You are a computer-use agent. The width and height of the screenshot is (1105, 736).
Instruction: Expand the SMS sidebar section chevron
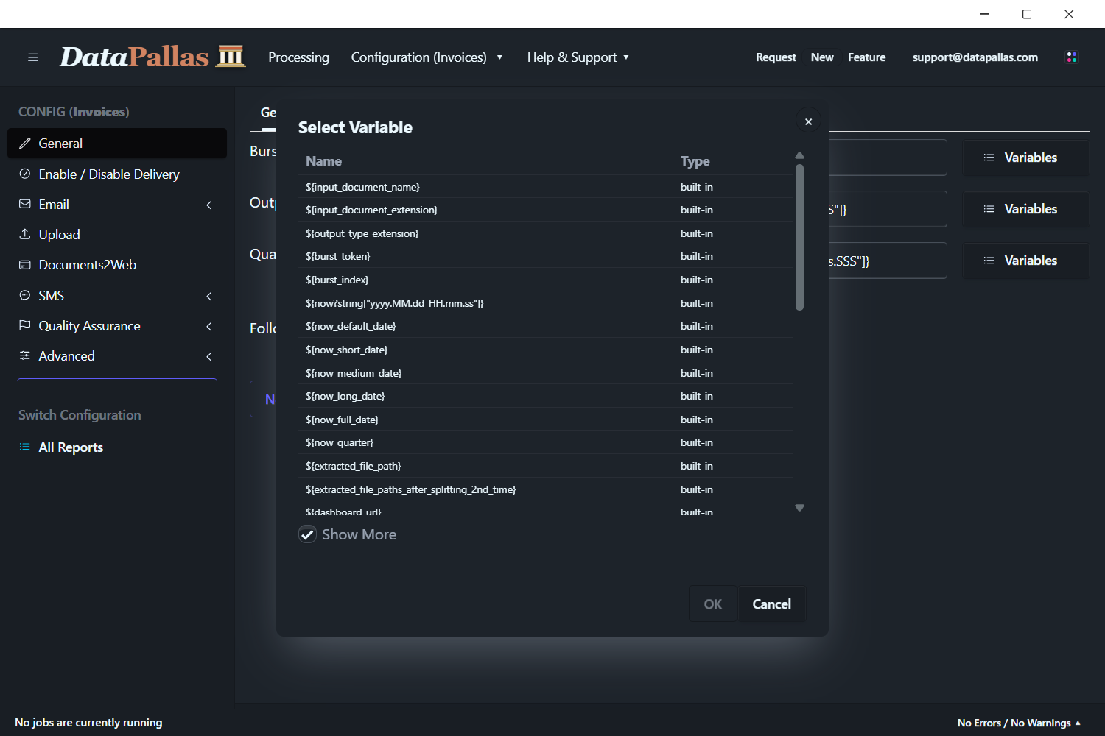click(209, 296)
